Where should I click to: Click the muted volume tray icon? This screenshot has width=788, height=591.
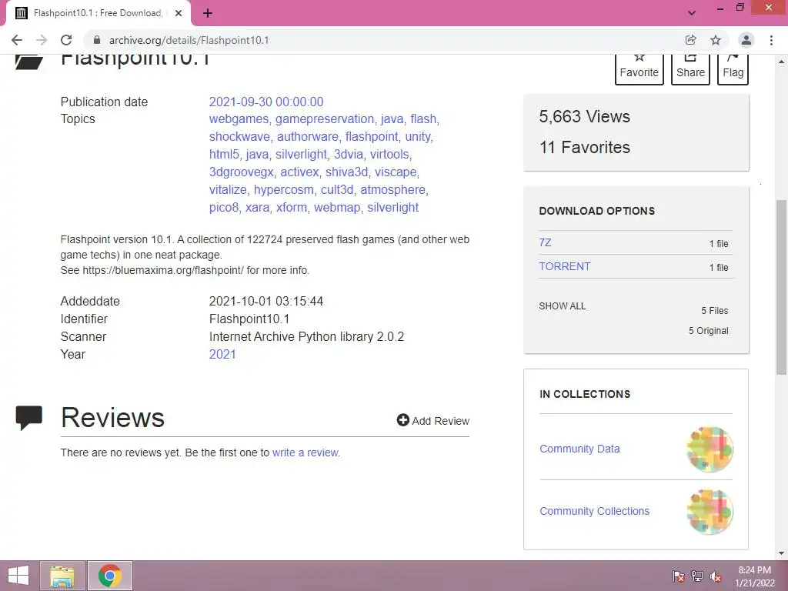tap(716, 576)
